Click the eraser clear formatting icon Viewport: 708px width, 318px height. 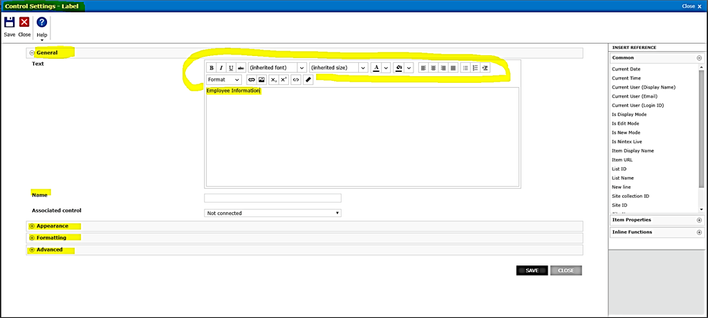[x=308, y=79]
